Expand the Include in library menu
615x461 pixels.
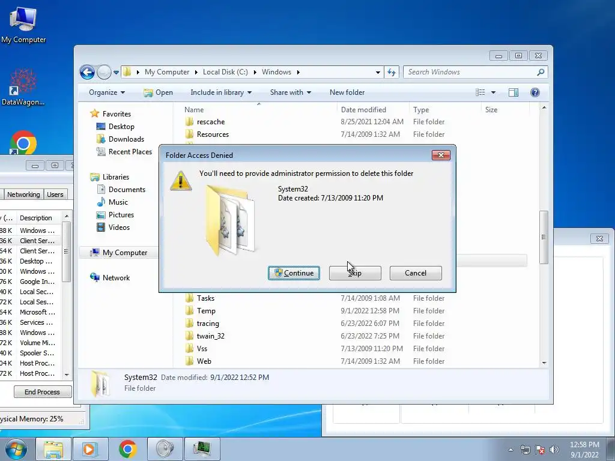221,92
